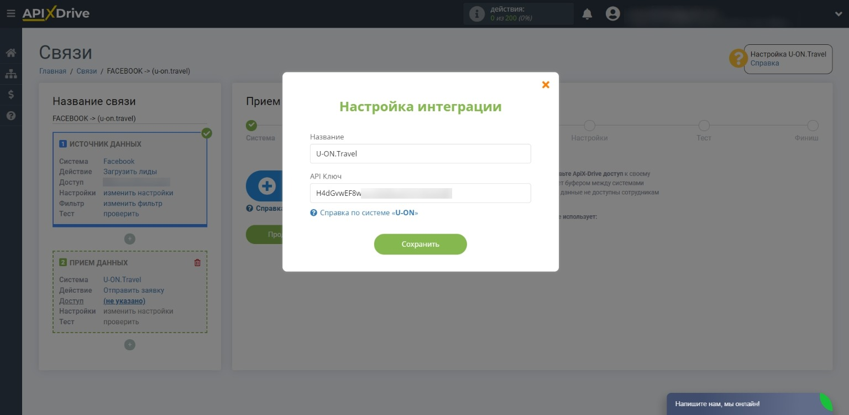Screen dimensions: 849x415
Task: Click the orange question mark help icon
Action: pyautogui.click(x=738, y=58)
